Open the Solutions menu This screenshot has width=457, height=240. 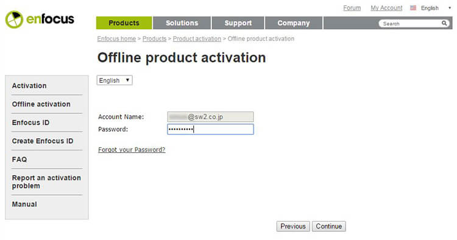(x=182, y=23)
